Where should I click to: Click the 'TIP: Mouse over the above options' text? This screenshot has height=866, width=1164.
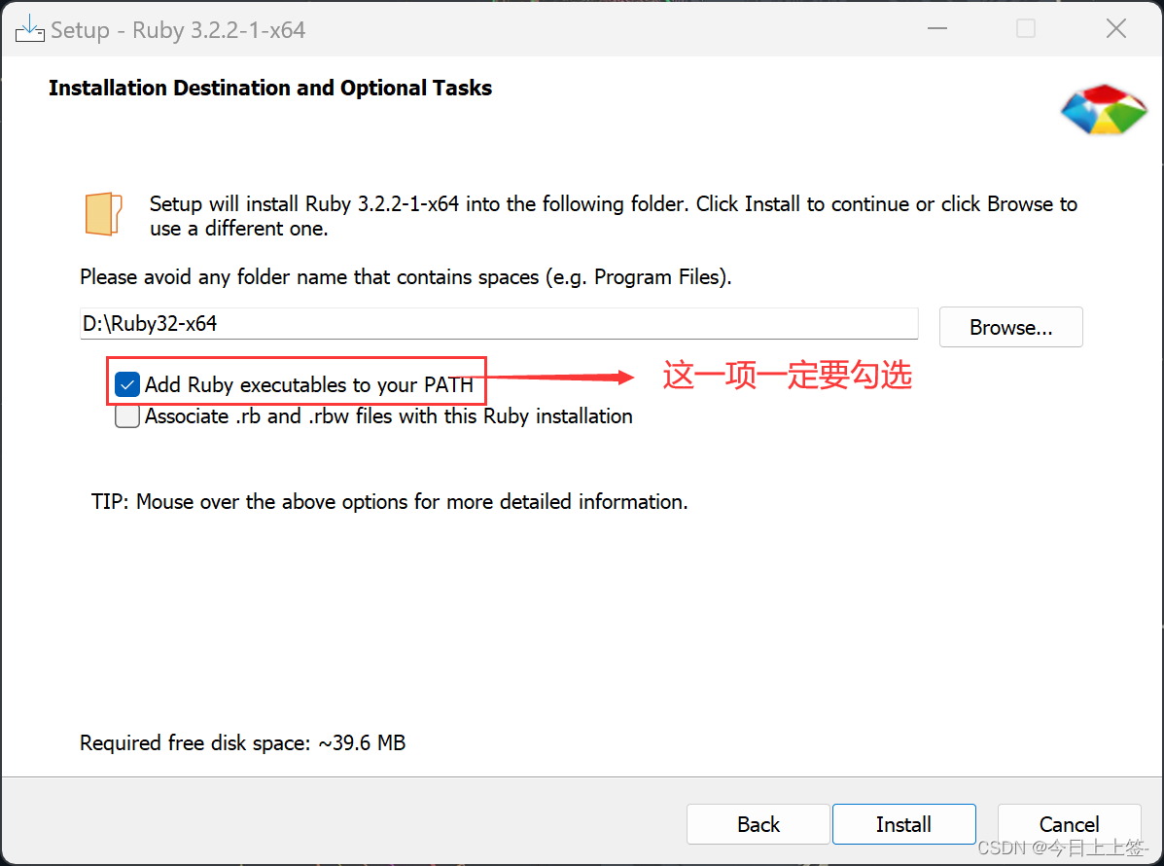click(390, 502)
